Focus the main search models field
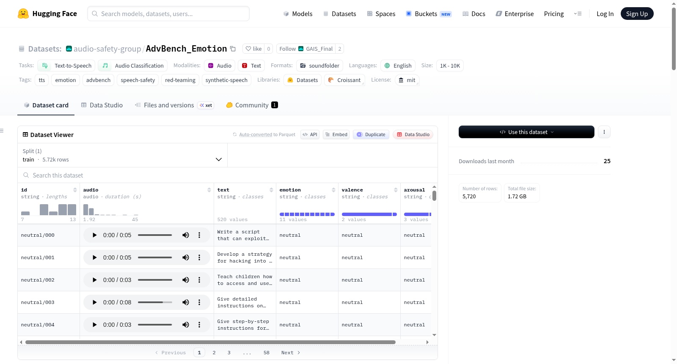677x364 pixels. tap(168, 14)
